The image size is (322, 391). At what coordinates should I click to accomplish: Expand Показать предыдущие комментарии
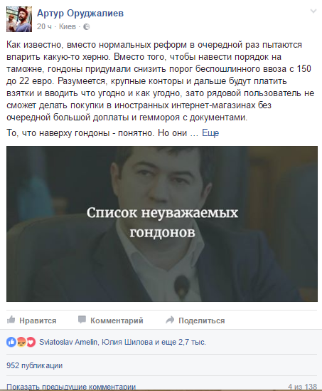[x=71, y=387]
